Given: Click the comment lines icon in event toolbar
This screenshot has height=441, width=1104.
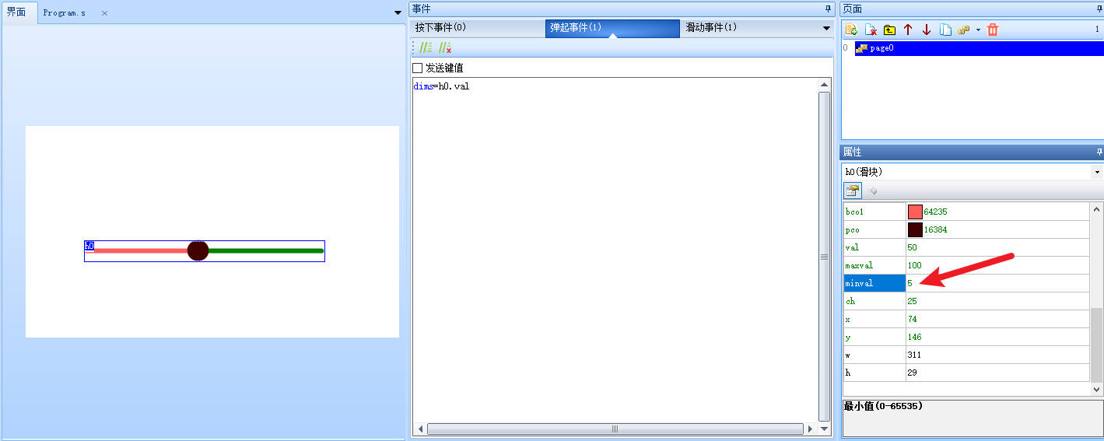Looking at the screenshot, I should tap(426, 47).
